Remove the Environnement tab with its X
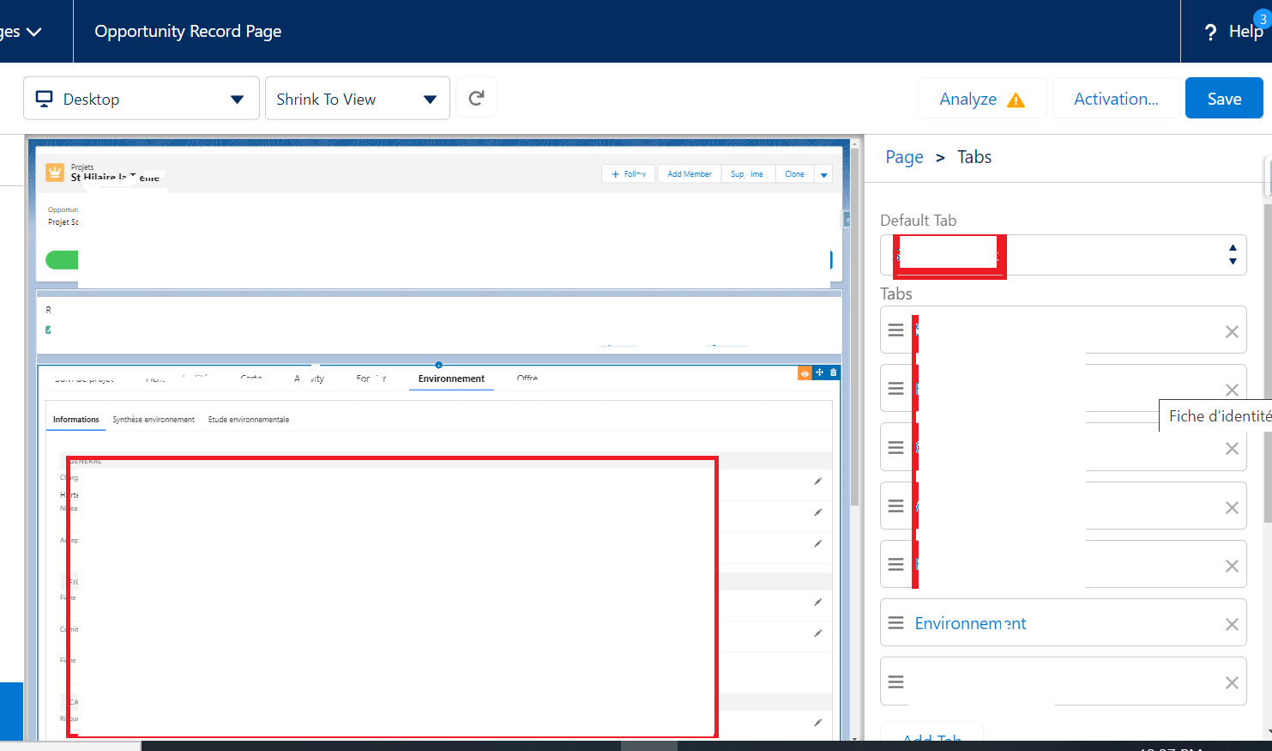Viewport: 1272px width, 751px height. click(x=1232, y=624)
